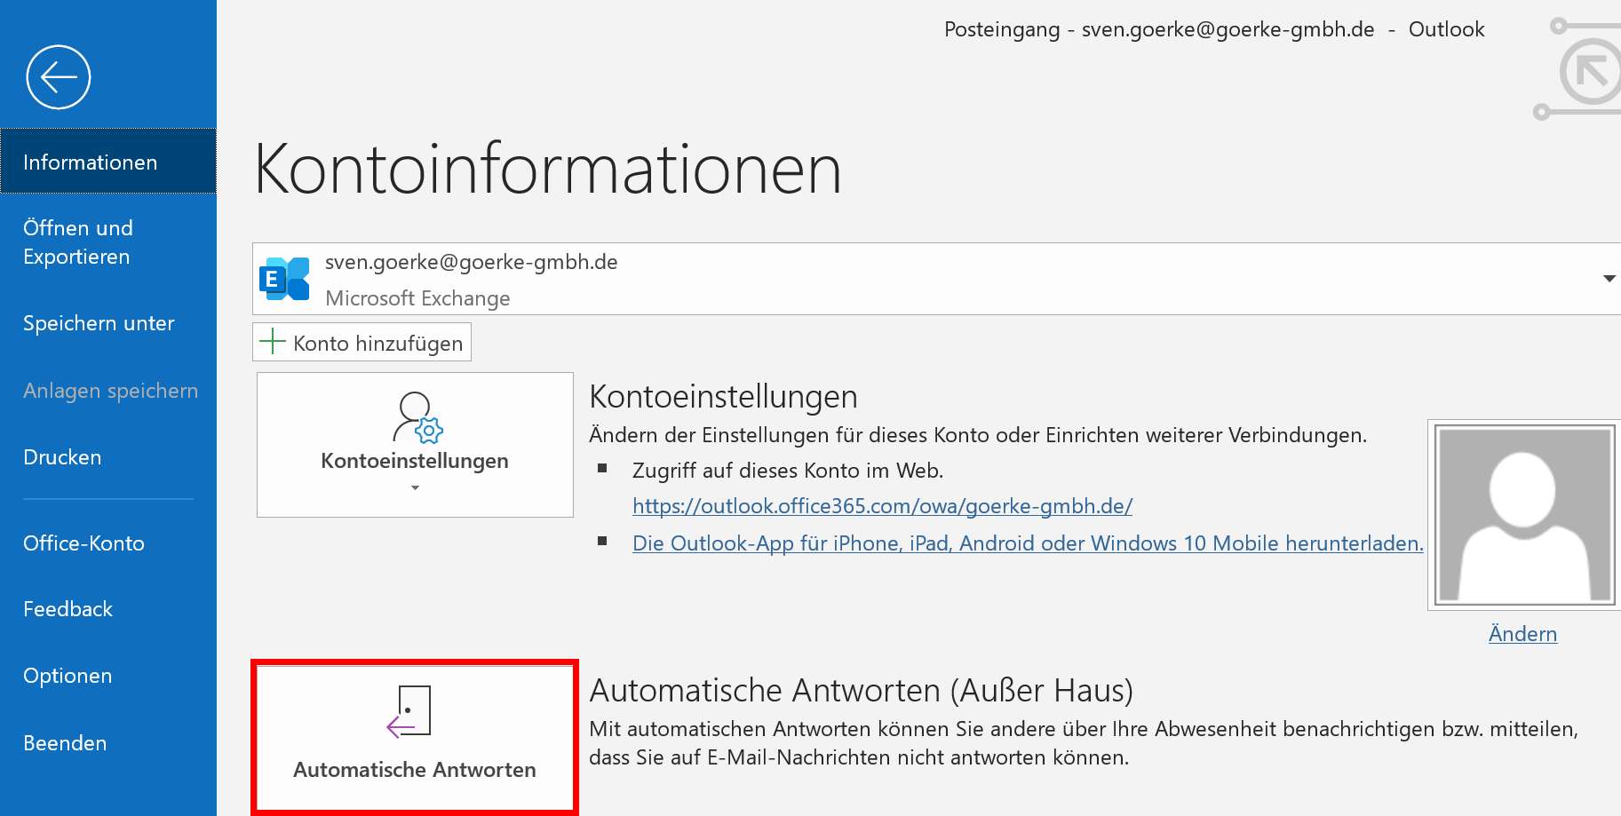This screenshot has height=816, width=1621.
Task: Click the Kontoinformationen page heading
Action: (x=547, y=169)
